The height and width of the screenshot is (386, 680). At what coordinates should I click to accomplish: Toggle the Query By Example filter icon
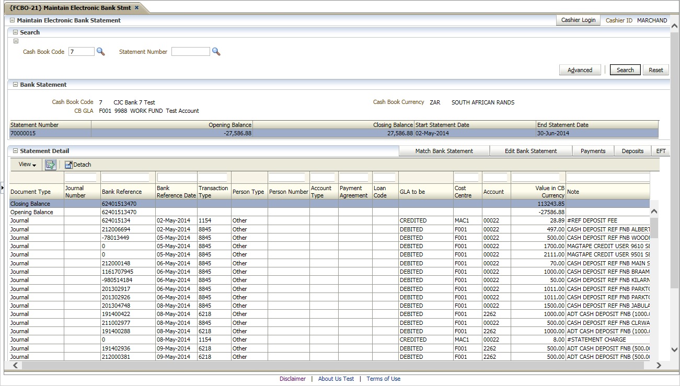pos(50,164)
